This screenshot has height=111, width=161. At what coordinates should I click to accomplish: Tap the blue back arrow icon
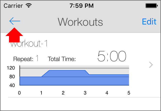coord(15,21)
